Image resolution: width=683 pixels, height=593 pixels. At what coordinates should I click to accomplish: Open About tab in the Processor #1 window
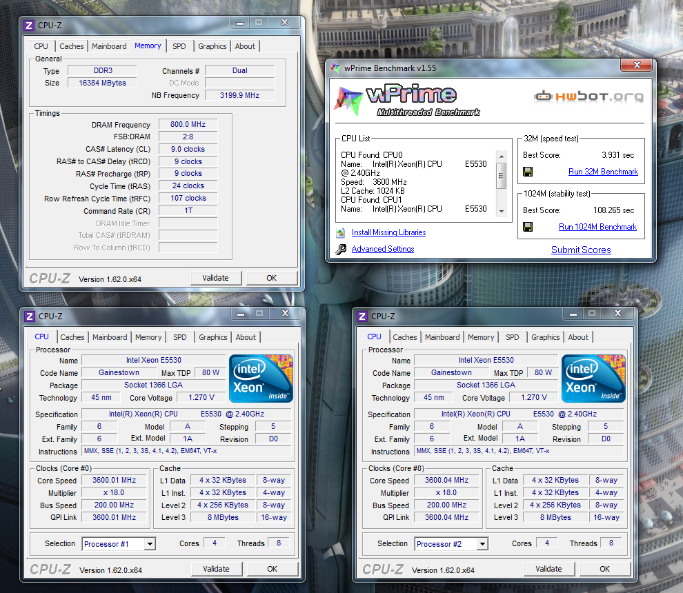[x=246, y=337]
